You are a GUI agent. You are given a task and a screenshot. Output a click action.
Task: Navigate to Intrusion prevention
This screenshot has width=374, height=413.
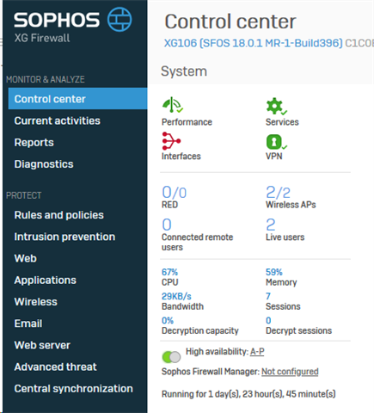point(64,237)
